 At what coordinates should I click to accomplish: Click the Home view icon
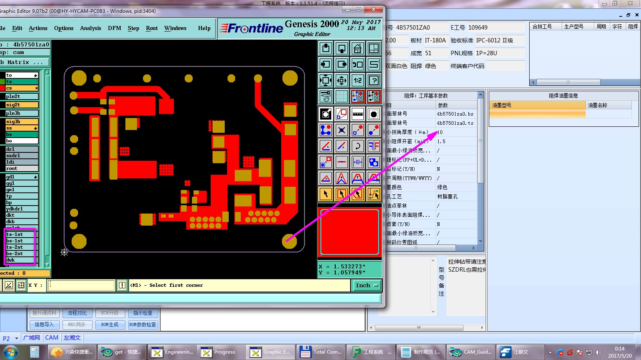pyautogui.click(x=358, y=48)
